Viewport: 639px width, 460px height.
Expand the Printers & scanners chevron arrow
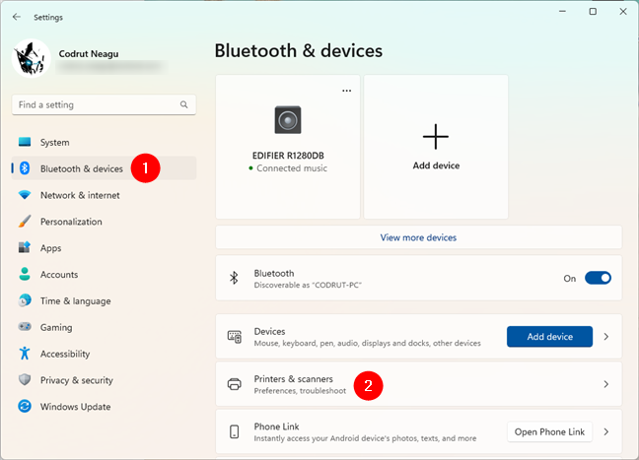pyautogui.click(x=606, y=384)
